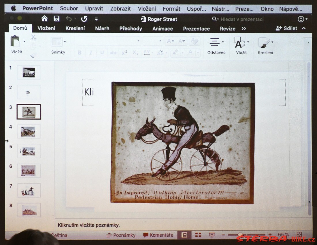Select slide 7 thumbnail
This screenshot has width=317, height=245.
click(x=29, y=191)
